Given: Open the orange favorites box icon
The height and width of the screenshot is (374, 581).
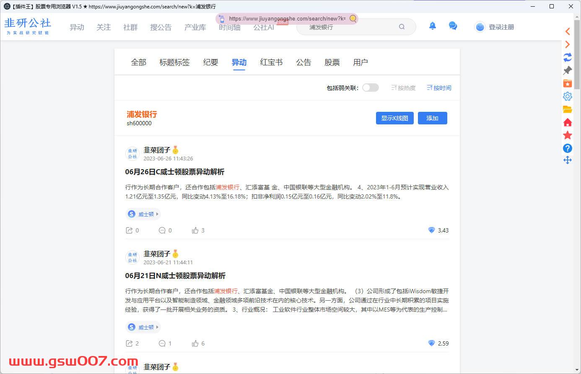Looking at the screenshot, I should point(568,83).
